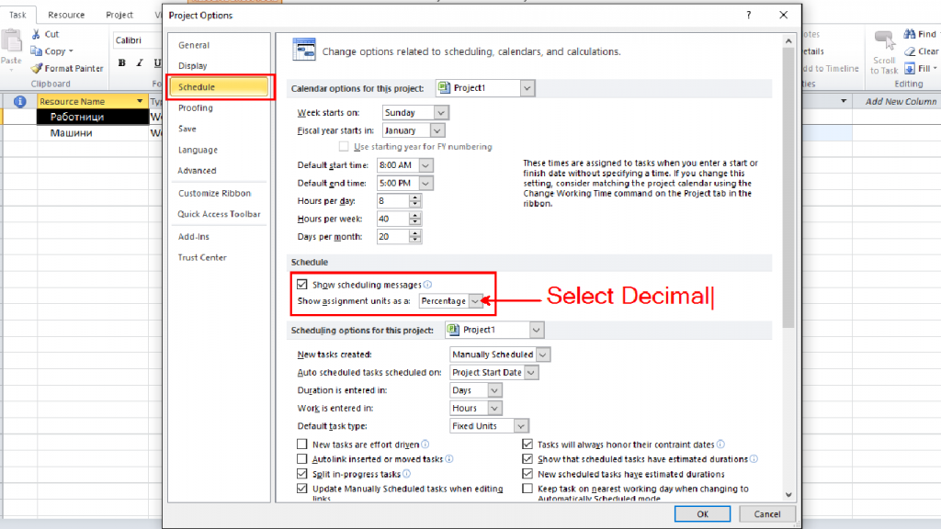The width and height of the screenshot is (941, 529).
Task: Open the Work is entered in dropdown
Action: (494, 409)
